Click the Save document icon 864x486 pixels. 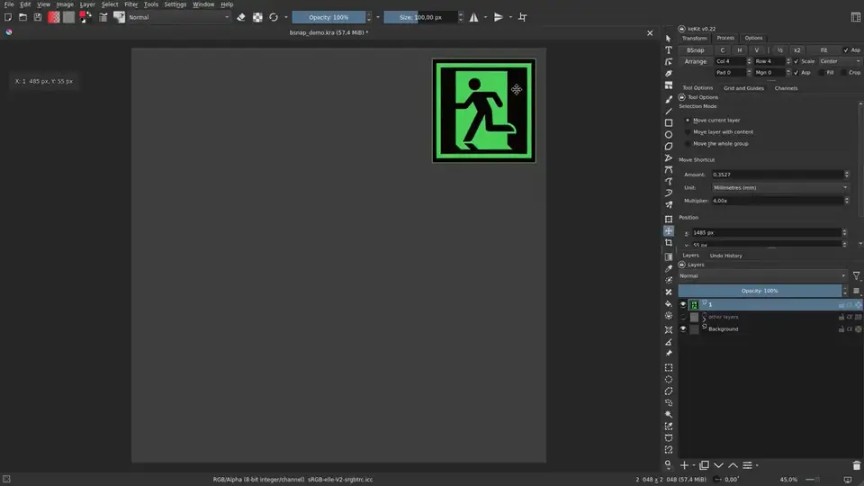tap(38, 17)
